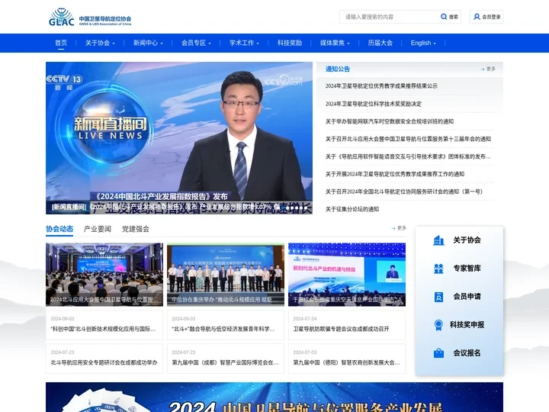Open notice about 智能网联汽车时空数据安全合规培训班
549x412 pixels.
click(390, 121)
